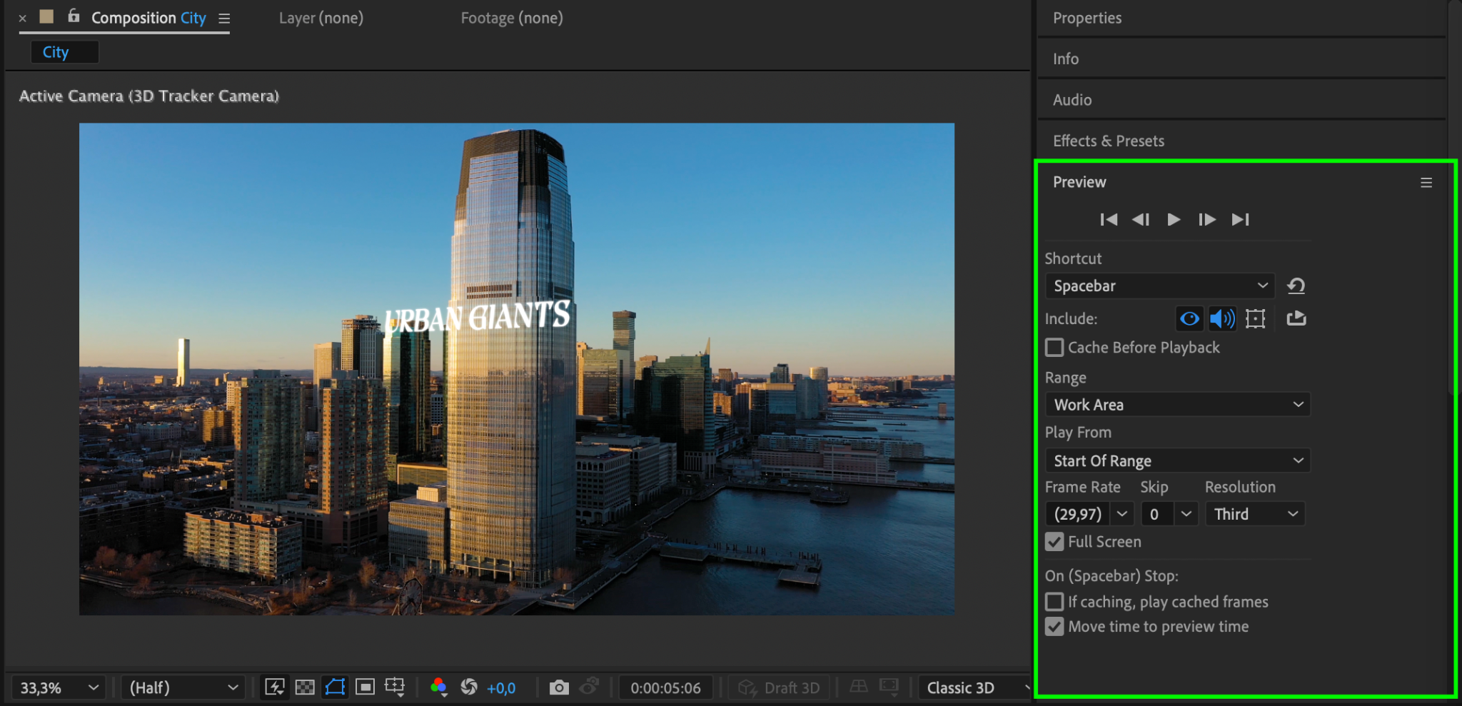1462x706 pixels.
Task: Open the Show Channel color menu
Action: pos(438,687)
